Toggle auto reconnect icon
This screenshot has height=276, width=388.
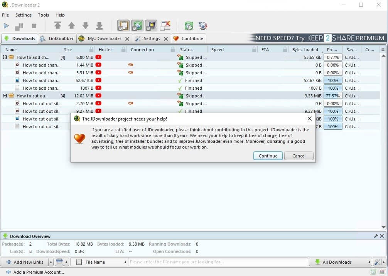click(137, 25)
